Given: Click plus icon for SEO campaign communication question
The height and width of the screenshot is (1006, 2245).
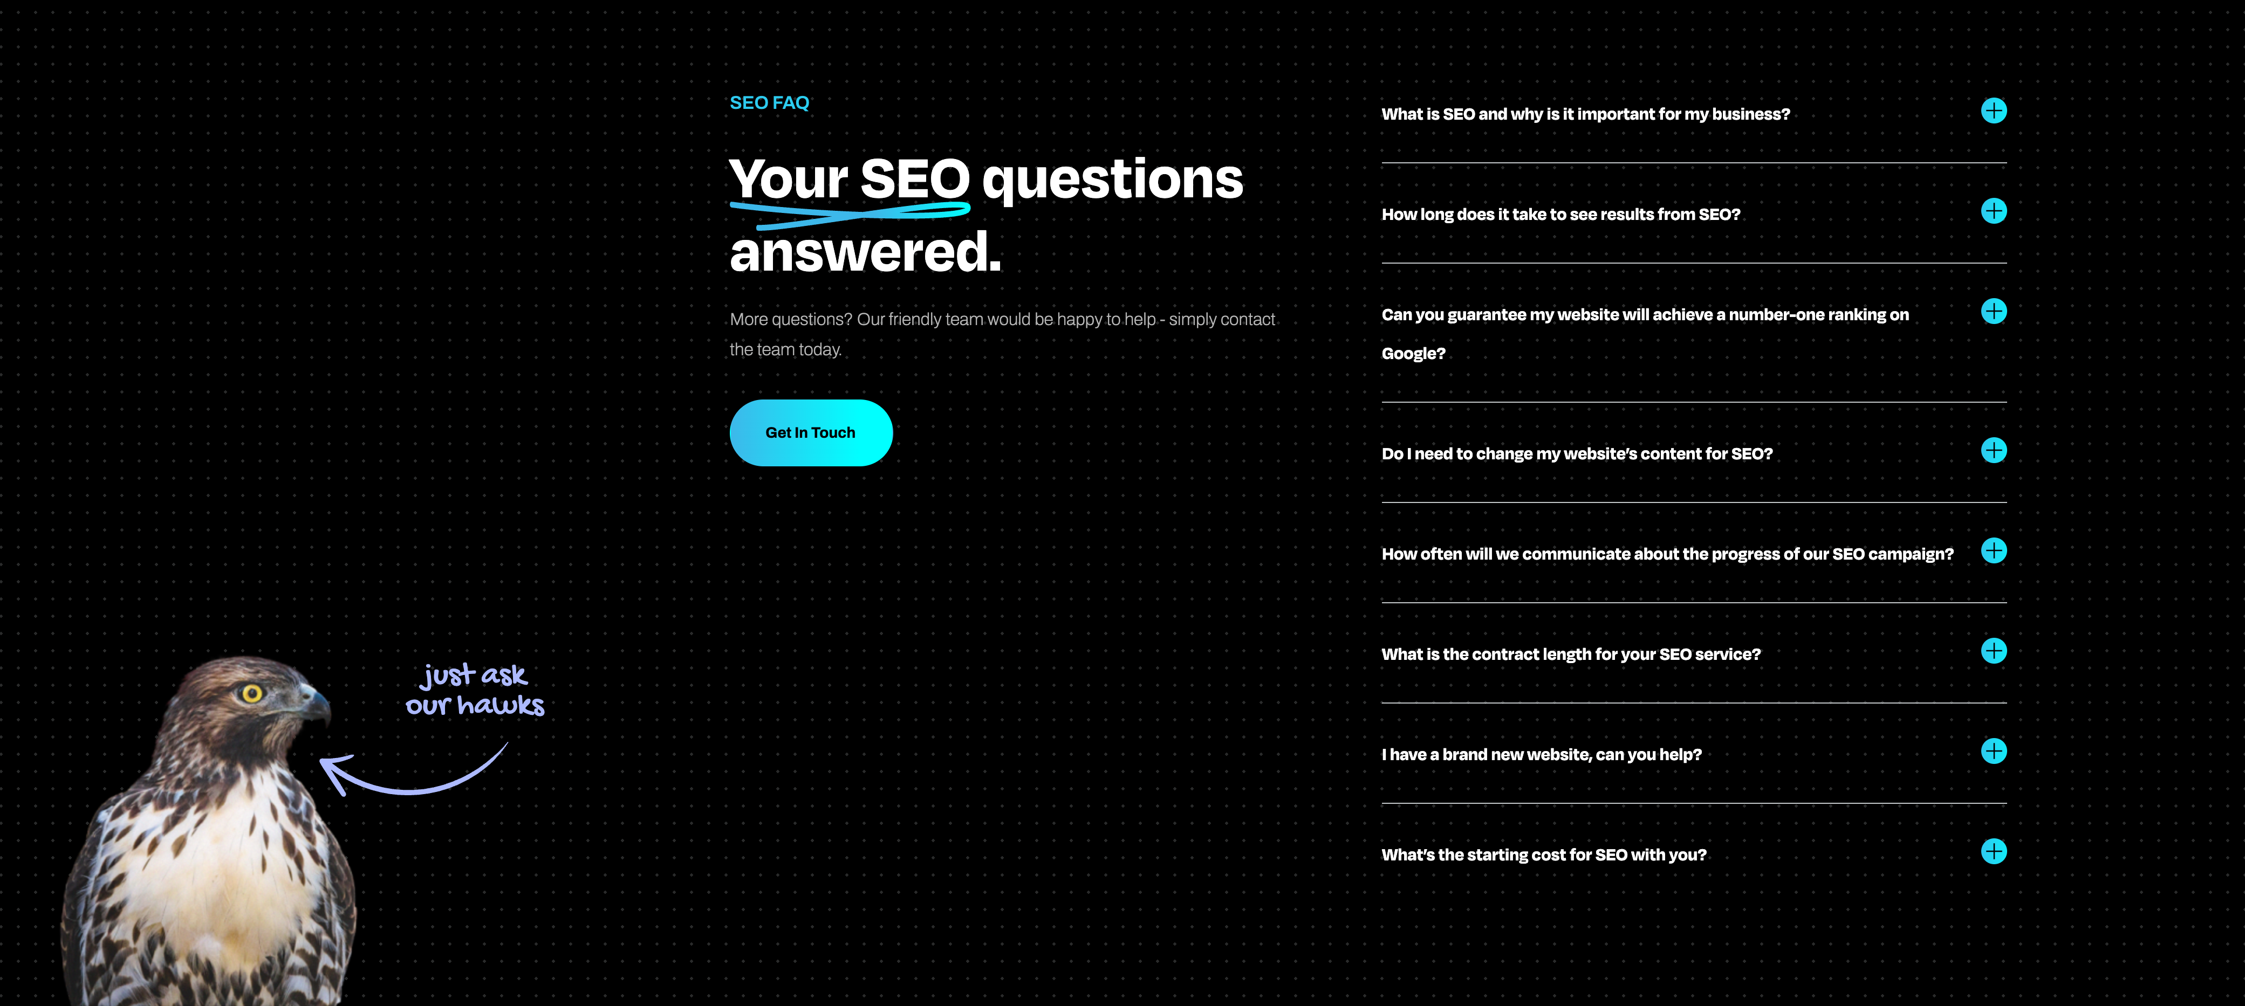Looking at the screenshot, I should pyautogui.click(x=1993, y=552).
